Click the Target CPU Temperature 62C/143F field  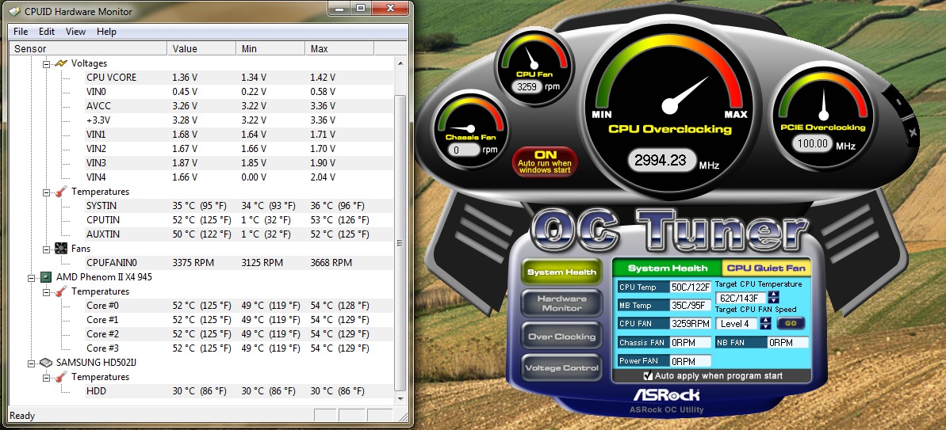pyautogui.click(x=741, y=298)
